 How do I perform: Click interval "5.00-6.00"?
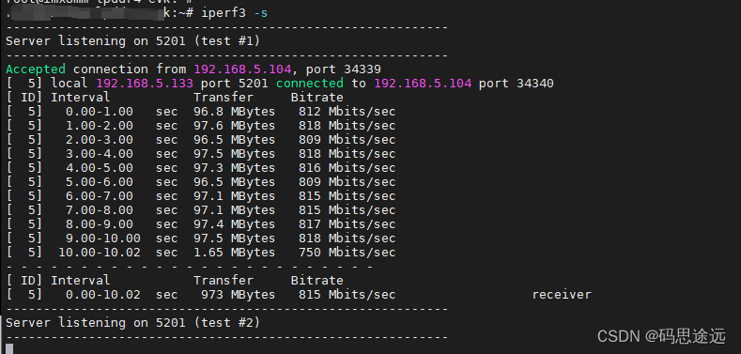[100, 182]
